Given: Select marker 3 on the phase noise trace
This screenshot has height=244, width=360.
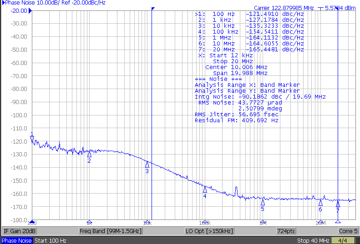Looking at the screenshot, I should point(147,164).
